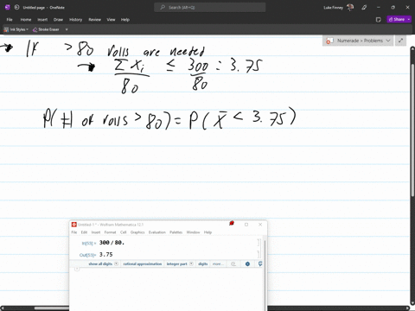415x311 pixels.
Task: Switch to the View tab
Action: click(111, 20)
